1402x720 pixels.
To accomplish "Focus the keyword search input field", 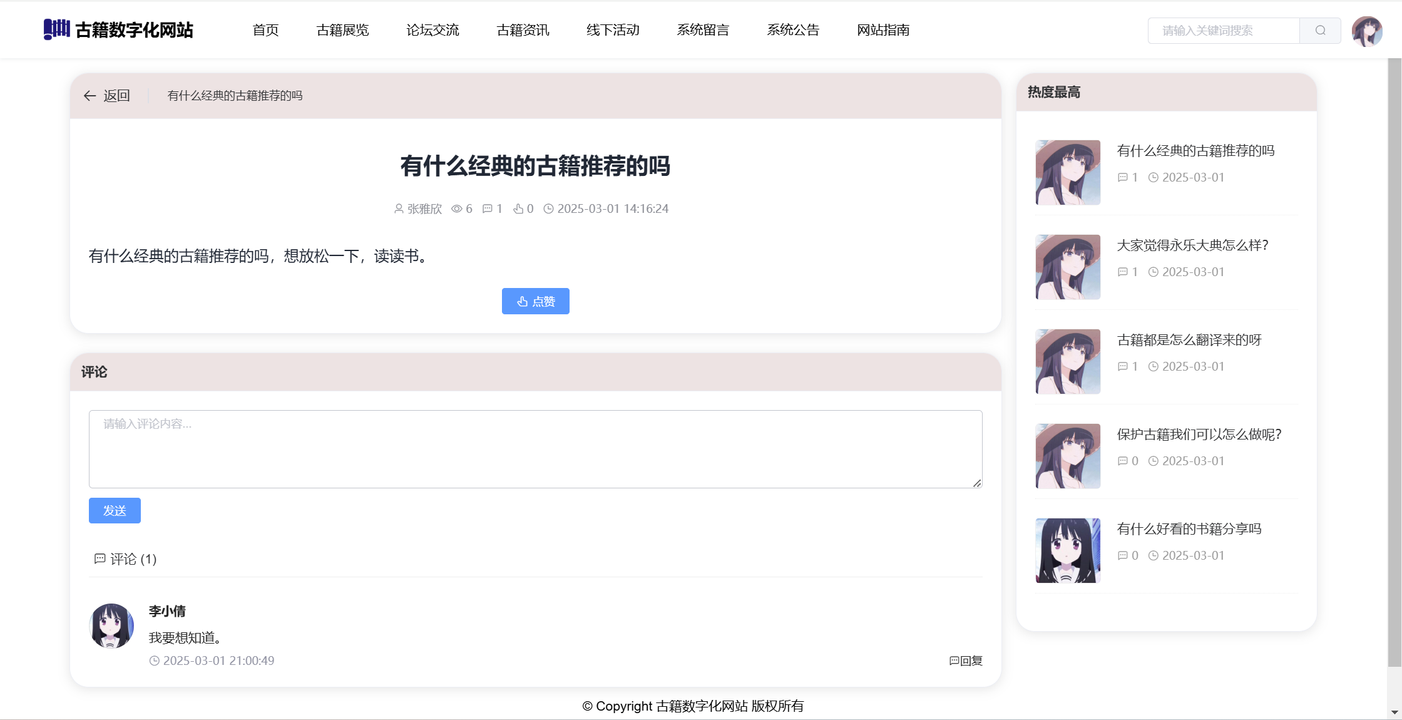I will pos(1223,31).
